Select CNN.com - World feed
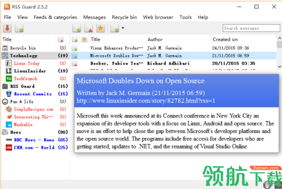Screen dimensions: 282x189 pyautogui.click(x=35, y=147)
